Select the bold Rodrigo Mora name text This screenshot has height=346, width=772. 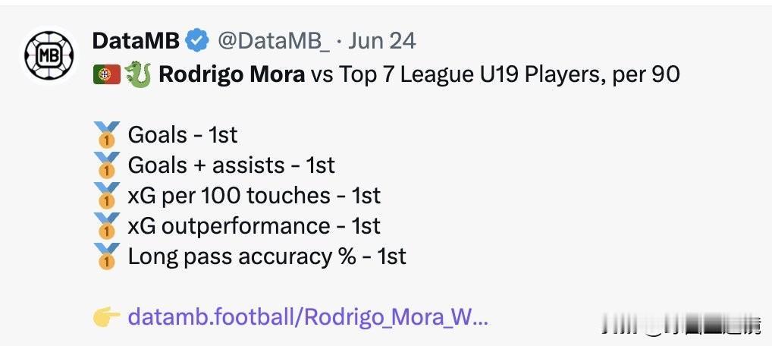click(231, 74)
